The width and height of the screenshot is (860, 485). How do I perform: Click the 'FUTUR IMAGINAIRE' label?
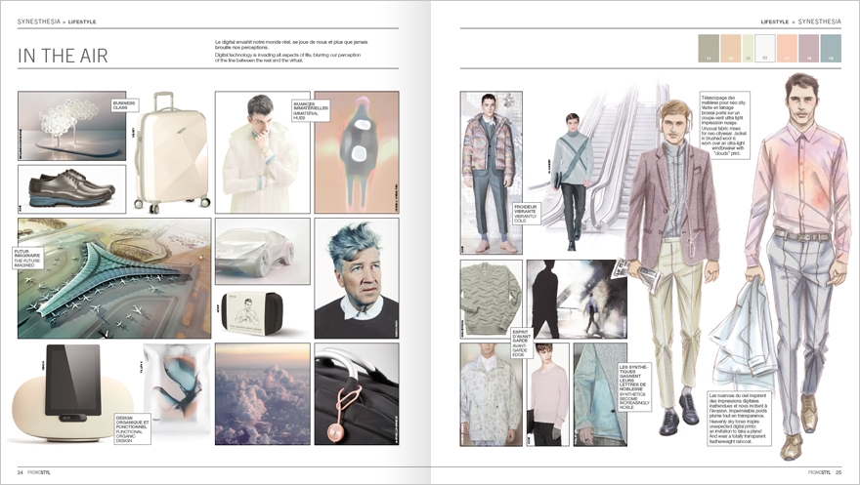27,258
